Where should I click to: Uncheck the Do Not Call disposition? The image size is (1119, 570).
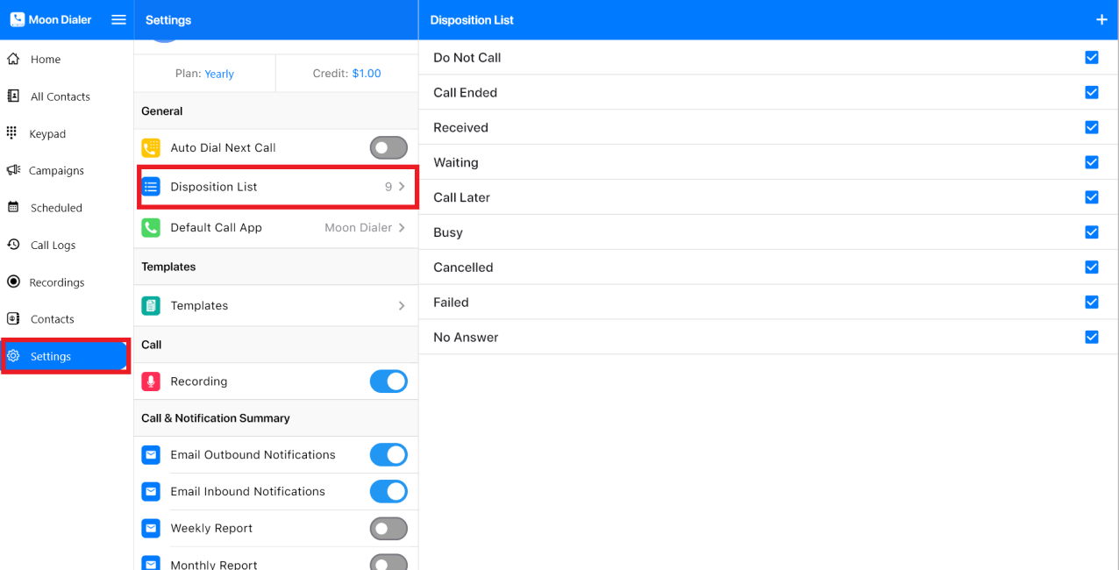pos(1092,58)
